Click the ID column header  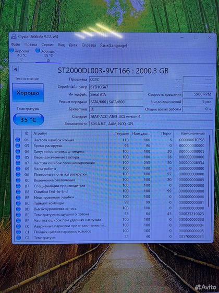coord(27,133)
